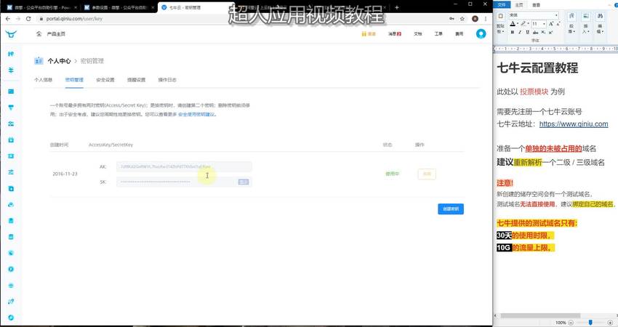Expand the font color dropdown arrow

click(x=518, y=23)
